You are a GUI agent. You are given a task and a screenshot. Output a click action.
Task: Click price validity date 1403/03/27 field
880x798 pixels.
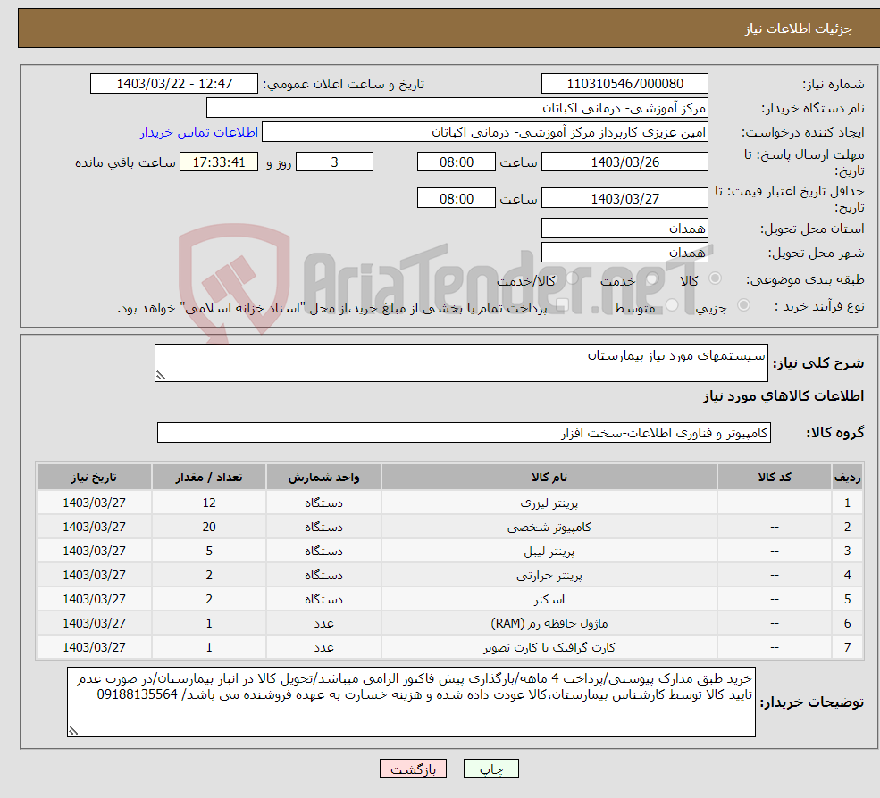coord(624,198)
